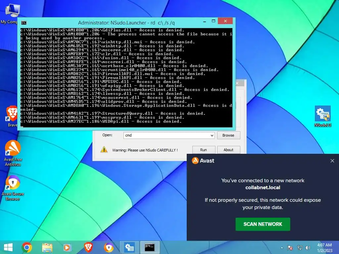The height and width of the screenshot is (254, 339).
Task: Switch to the cmd window taskbar button
Action: point(150,247)
